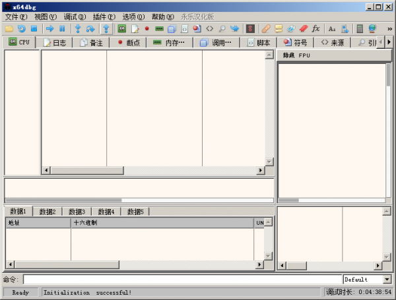This screenshot has width=396, height=300.
Task: Open the patches bandage icon
Action: click(266, 28)
